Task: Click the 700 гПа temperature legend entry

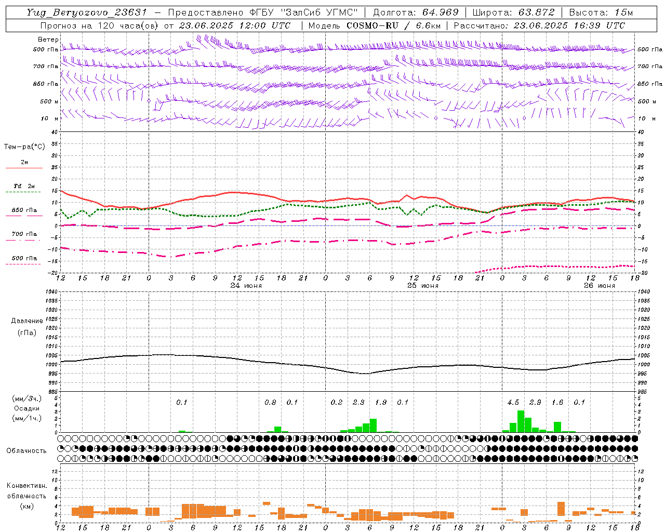Action: point(24,234)
